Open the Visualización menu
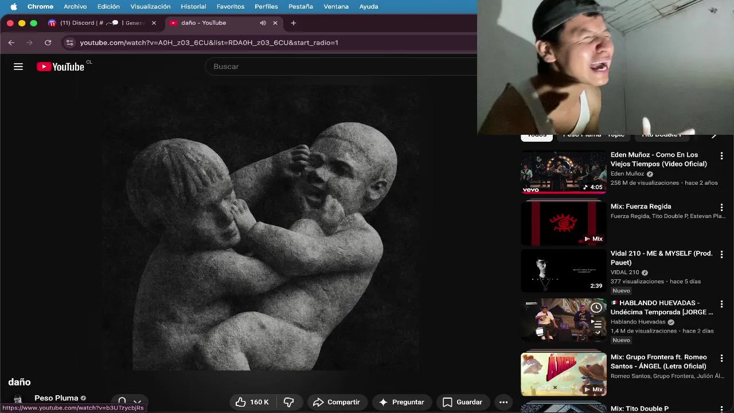The height and width of the screenshot is (413, 734). click(x=150, y=6)
